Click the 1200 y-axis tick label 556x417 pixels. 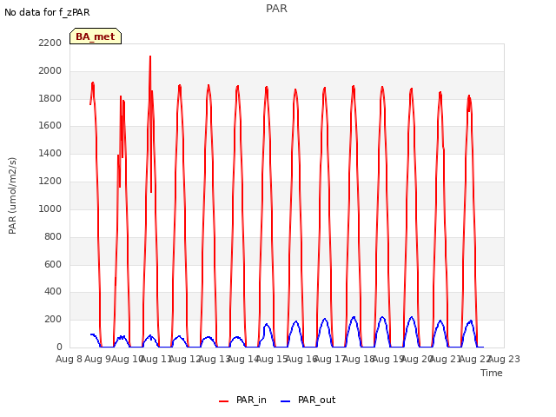tap(50, 181)
